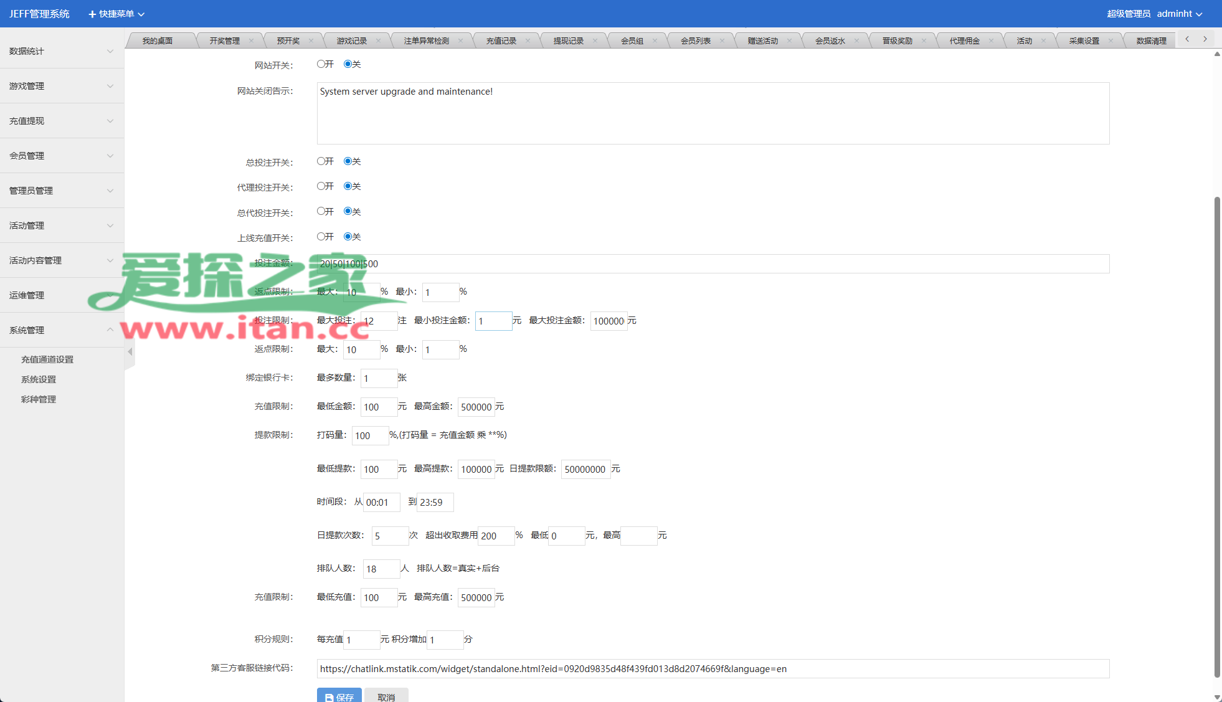Switch to the 数据清理 tab
Image resolution: width=1222 pixels, height=702 pixels.
(1151, 40)
